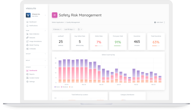The width and height of the screenshot is (193, 111).
Task: Click the Defect Rate 7% progress bar
Action: point(99,46)
